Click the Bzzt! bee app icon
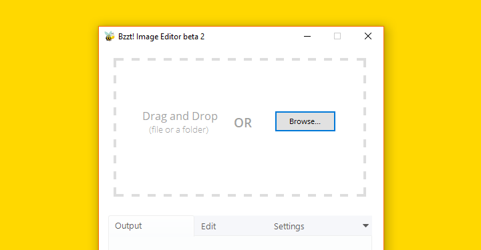The image size is (481, 250). click(110, 37)
